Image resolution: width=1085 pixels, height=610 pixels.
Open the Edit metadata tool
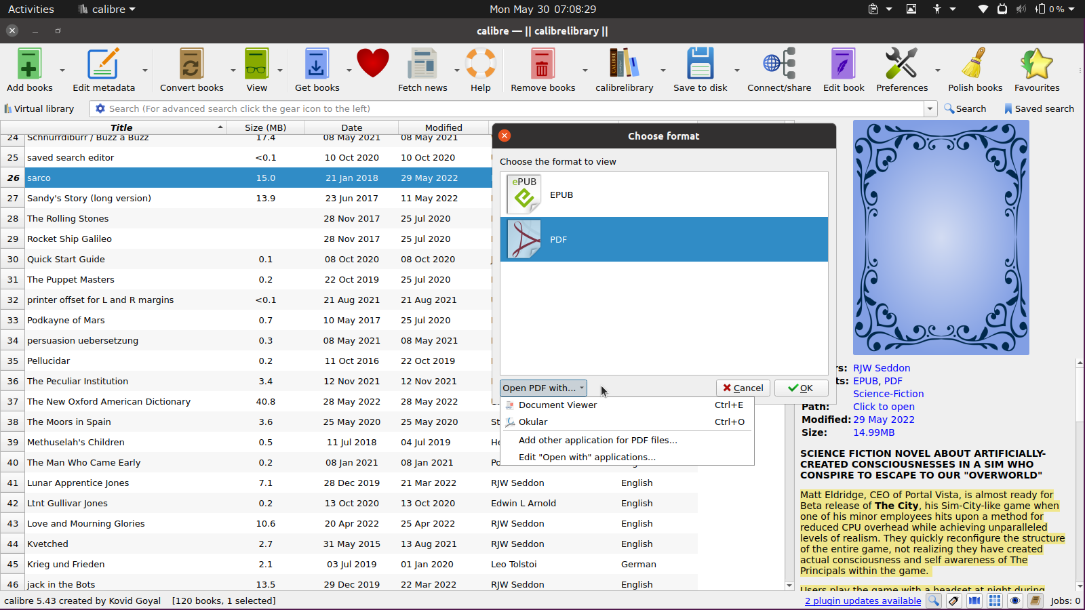103,64
